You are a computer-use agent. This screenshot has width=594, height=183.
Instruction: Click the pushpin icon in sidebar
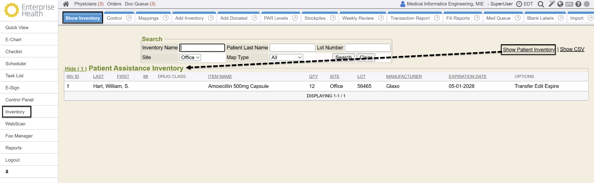coord(7,172)
